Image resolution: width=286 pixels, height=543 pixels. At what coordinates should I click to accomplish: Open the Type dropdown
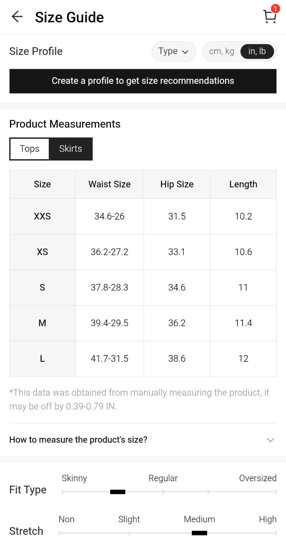173,51
